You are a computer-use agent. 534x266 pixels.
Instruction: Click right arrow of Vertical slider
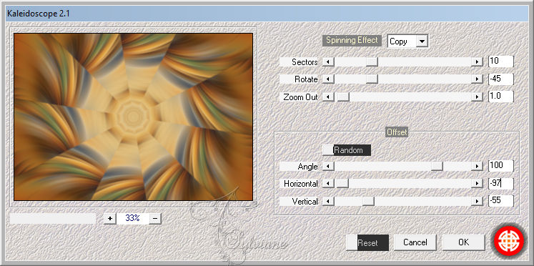pyautogui.click(x=477, y=202)
